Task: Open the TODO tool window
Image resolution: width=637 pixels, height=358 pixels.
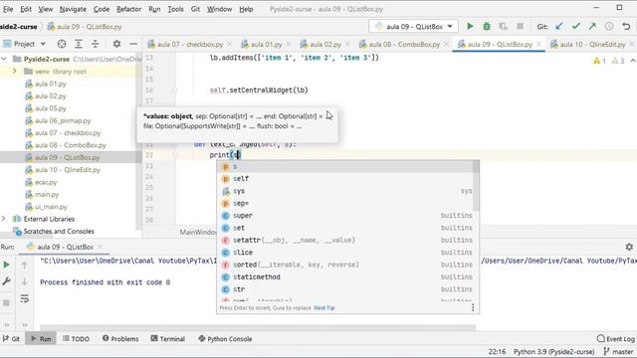Action: [x=76, y=338]
